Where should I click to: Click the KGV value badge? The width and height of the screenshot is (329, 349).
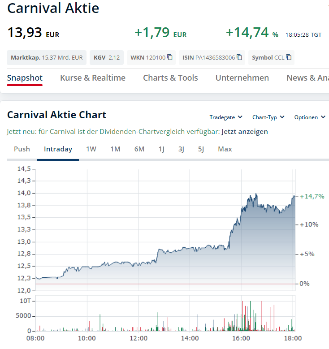(107, 57)
